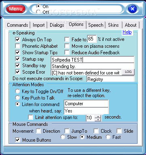This screenshot has height=155, width=146.
Task: Enable Clock mouse movement
Action: pos(96,131)
